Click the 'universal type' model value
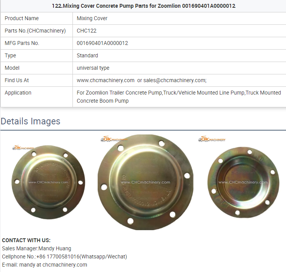The height and width of the screenshot is (272, 286). 93,68
